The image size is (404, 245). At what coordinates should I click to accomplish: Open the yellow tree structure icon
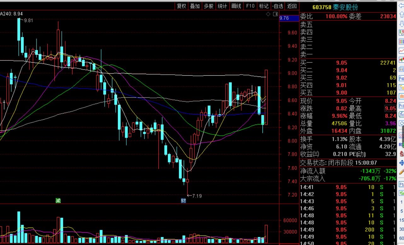click(401, 87)
